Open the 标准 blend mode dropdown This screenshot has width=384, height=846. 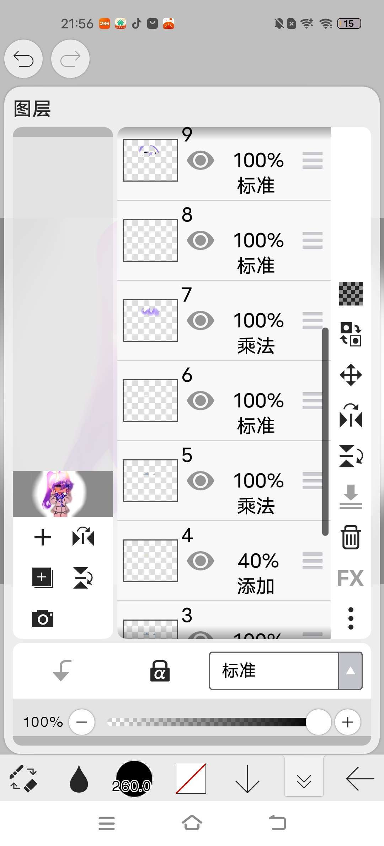coord(286,671)
